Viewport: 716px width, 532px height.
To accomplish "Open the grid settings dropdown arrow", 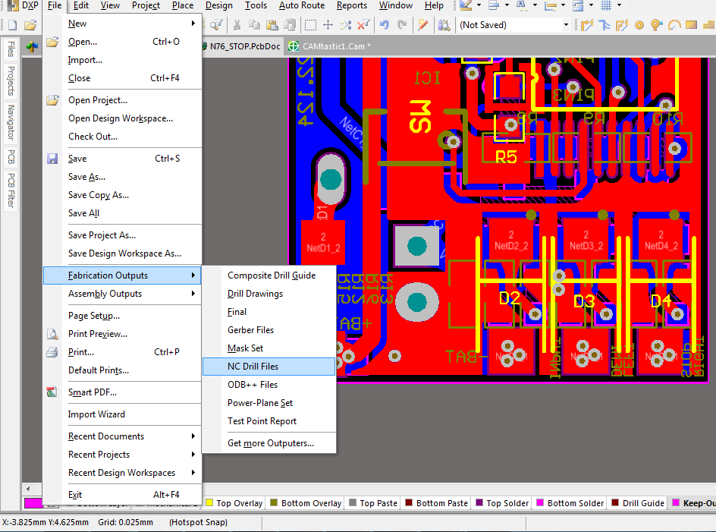I will [619, 5].
